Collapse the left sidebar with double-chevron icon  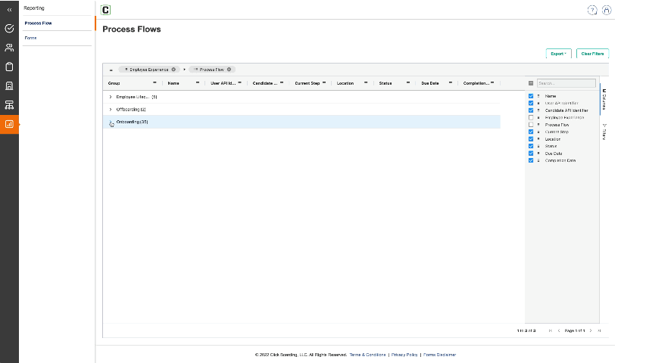click(x=9, y=10)
